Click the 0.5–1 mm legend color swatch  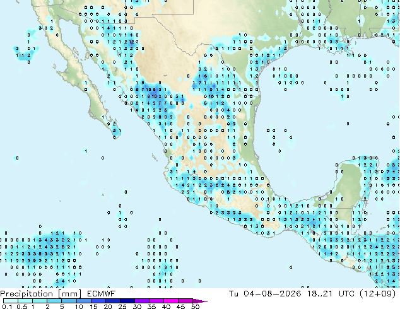[x=25, y=301]
